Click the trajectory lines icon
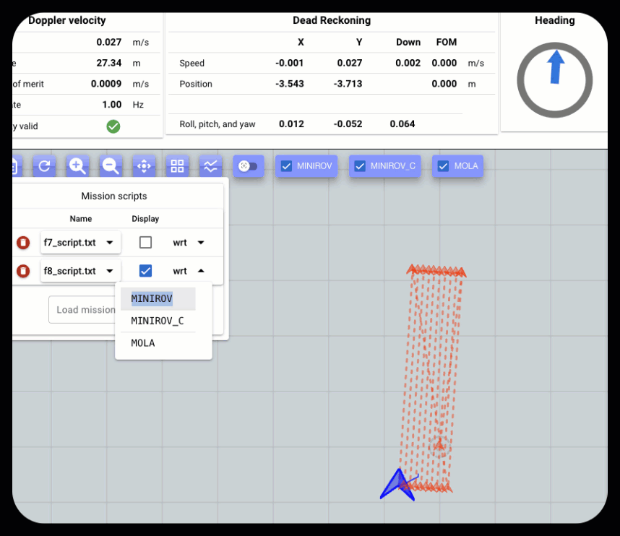Viewport: 620px width, 536px height. [x=210, y=166]
